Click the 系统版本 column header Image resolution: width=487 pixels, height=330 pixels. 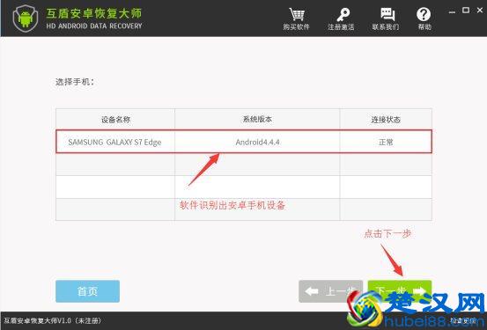[257, 119]
